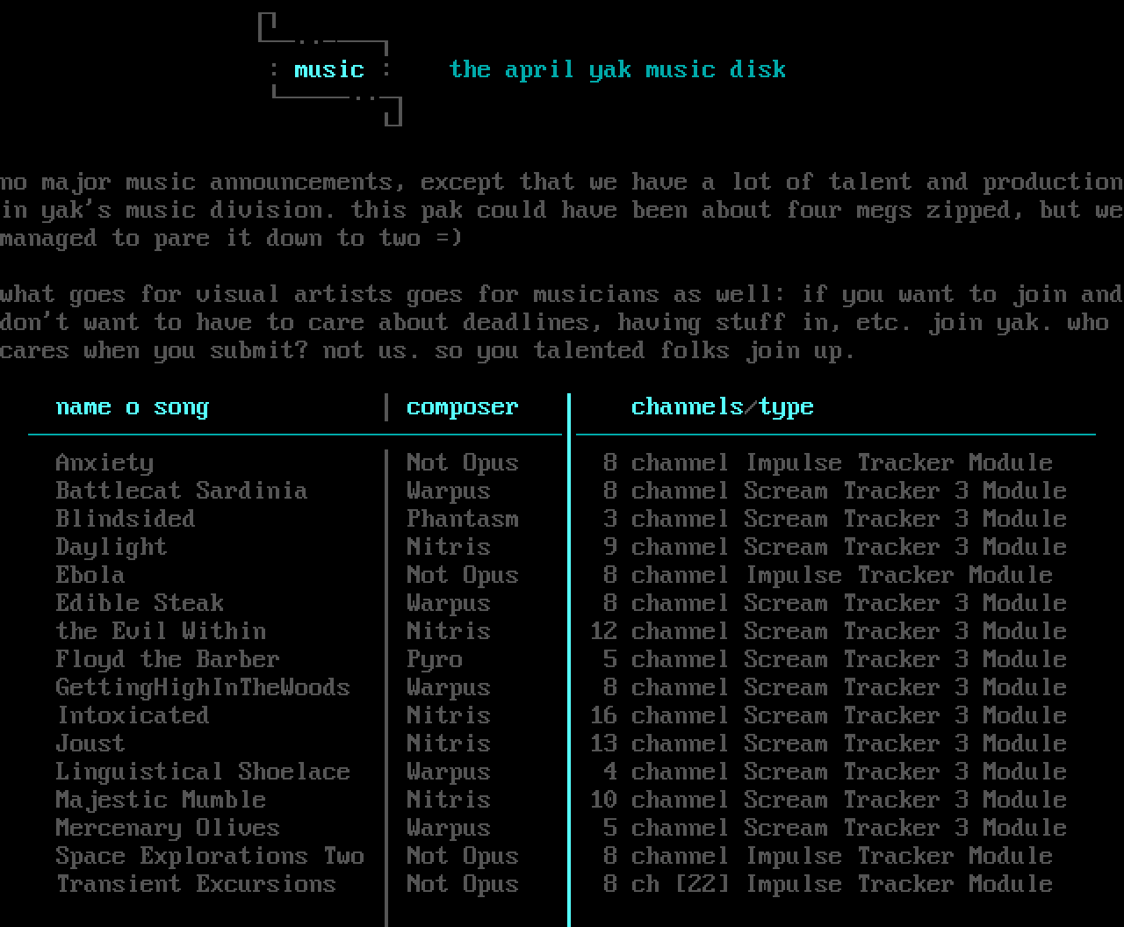1124x927 pixels.
Task: Click the Battlecat Sardinia song entry
Action: (x=182, y=491)
